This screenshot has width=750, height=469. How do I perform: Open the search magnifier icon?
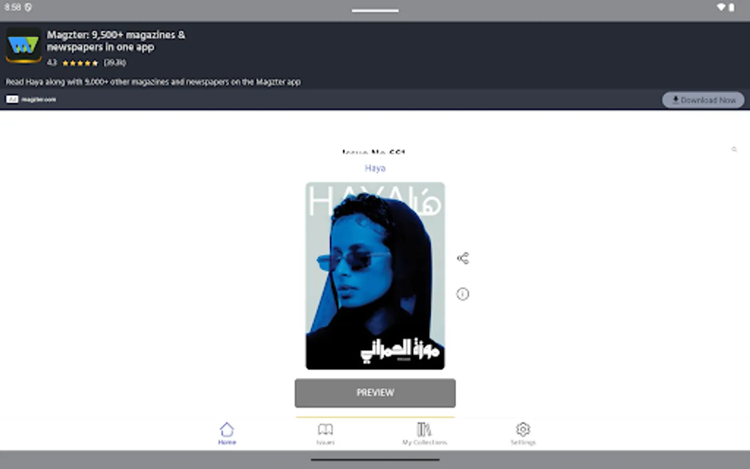(734, 150)
